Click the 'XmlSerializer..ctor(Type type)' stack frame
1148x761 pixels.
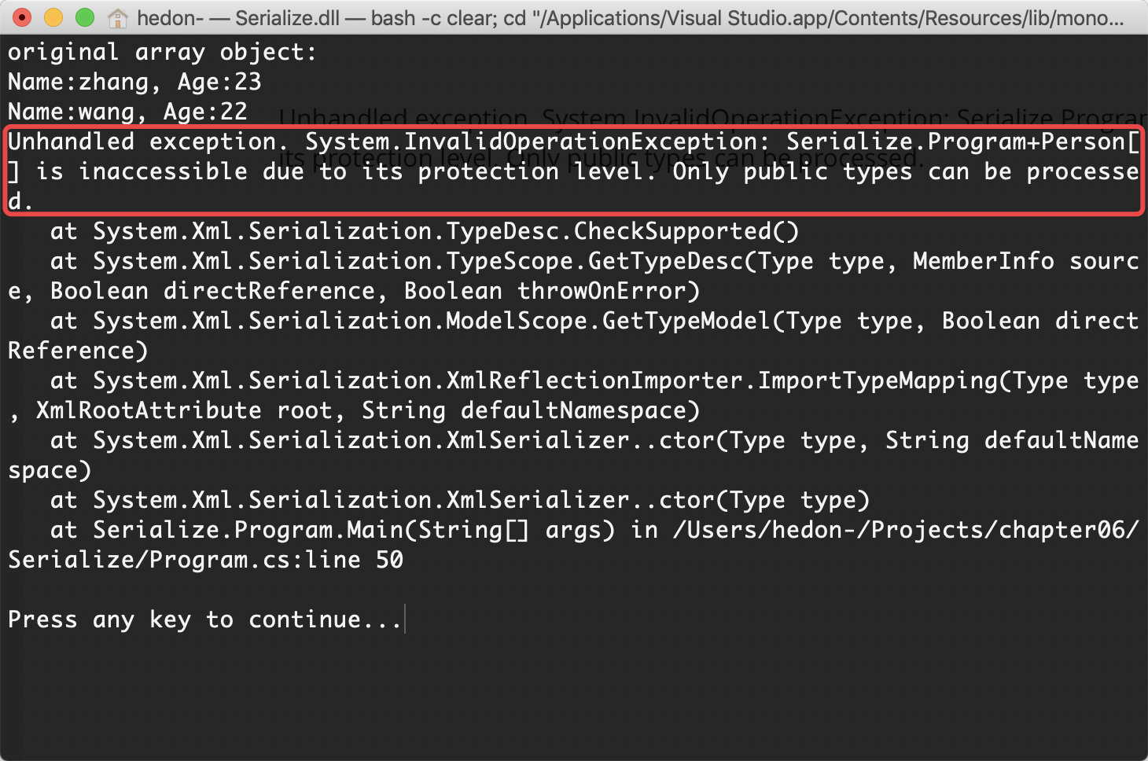coord(657,501)
